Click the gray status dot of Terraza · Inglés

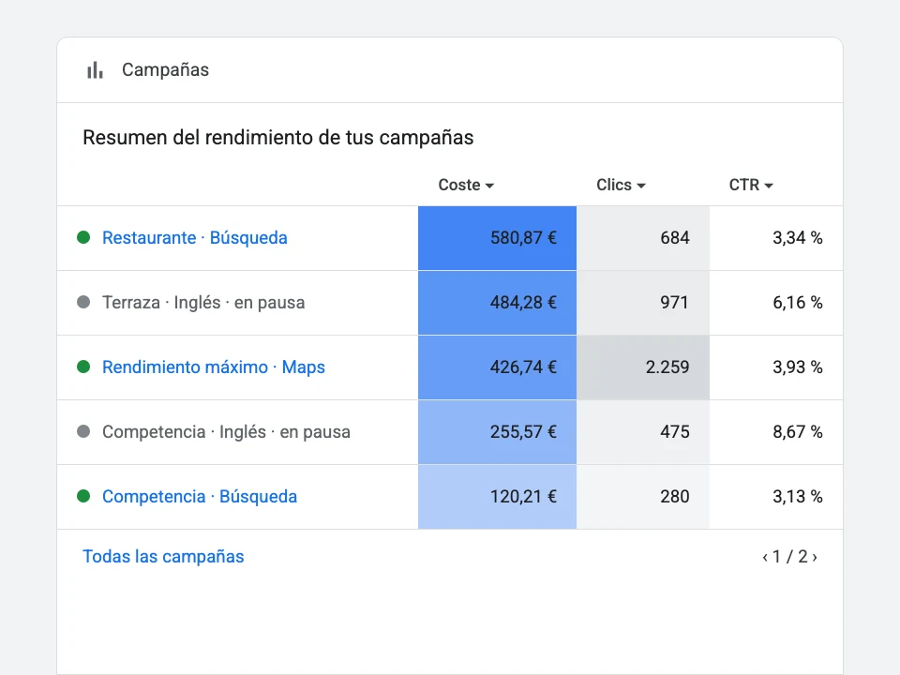coord(83,302)
